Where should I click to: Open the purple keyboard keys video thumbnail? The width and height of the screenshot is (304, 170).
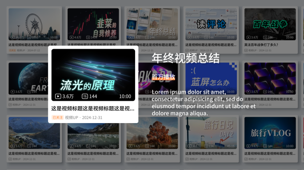click(x=270, y=78)
